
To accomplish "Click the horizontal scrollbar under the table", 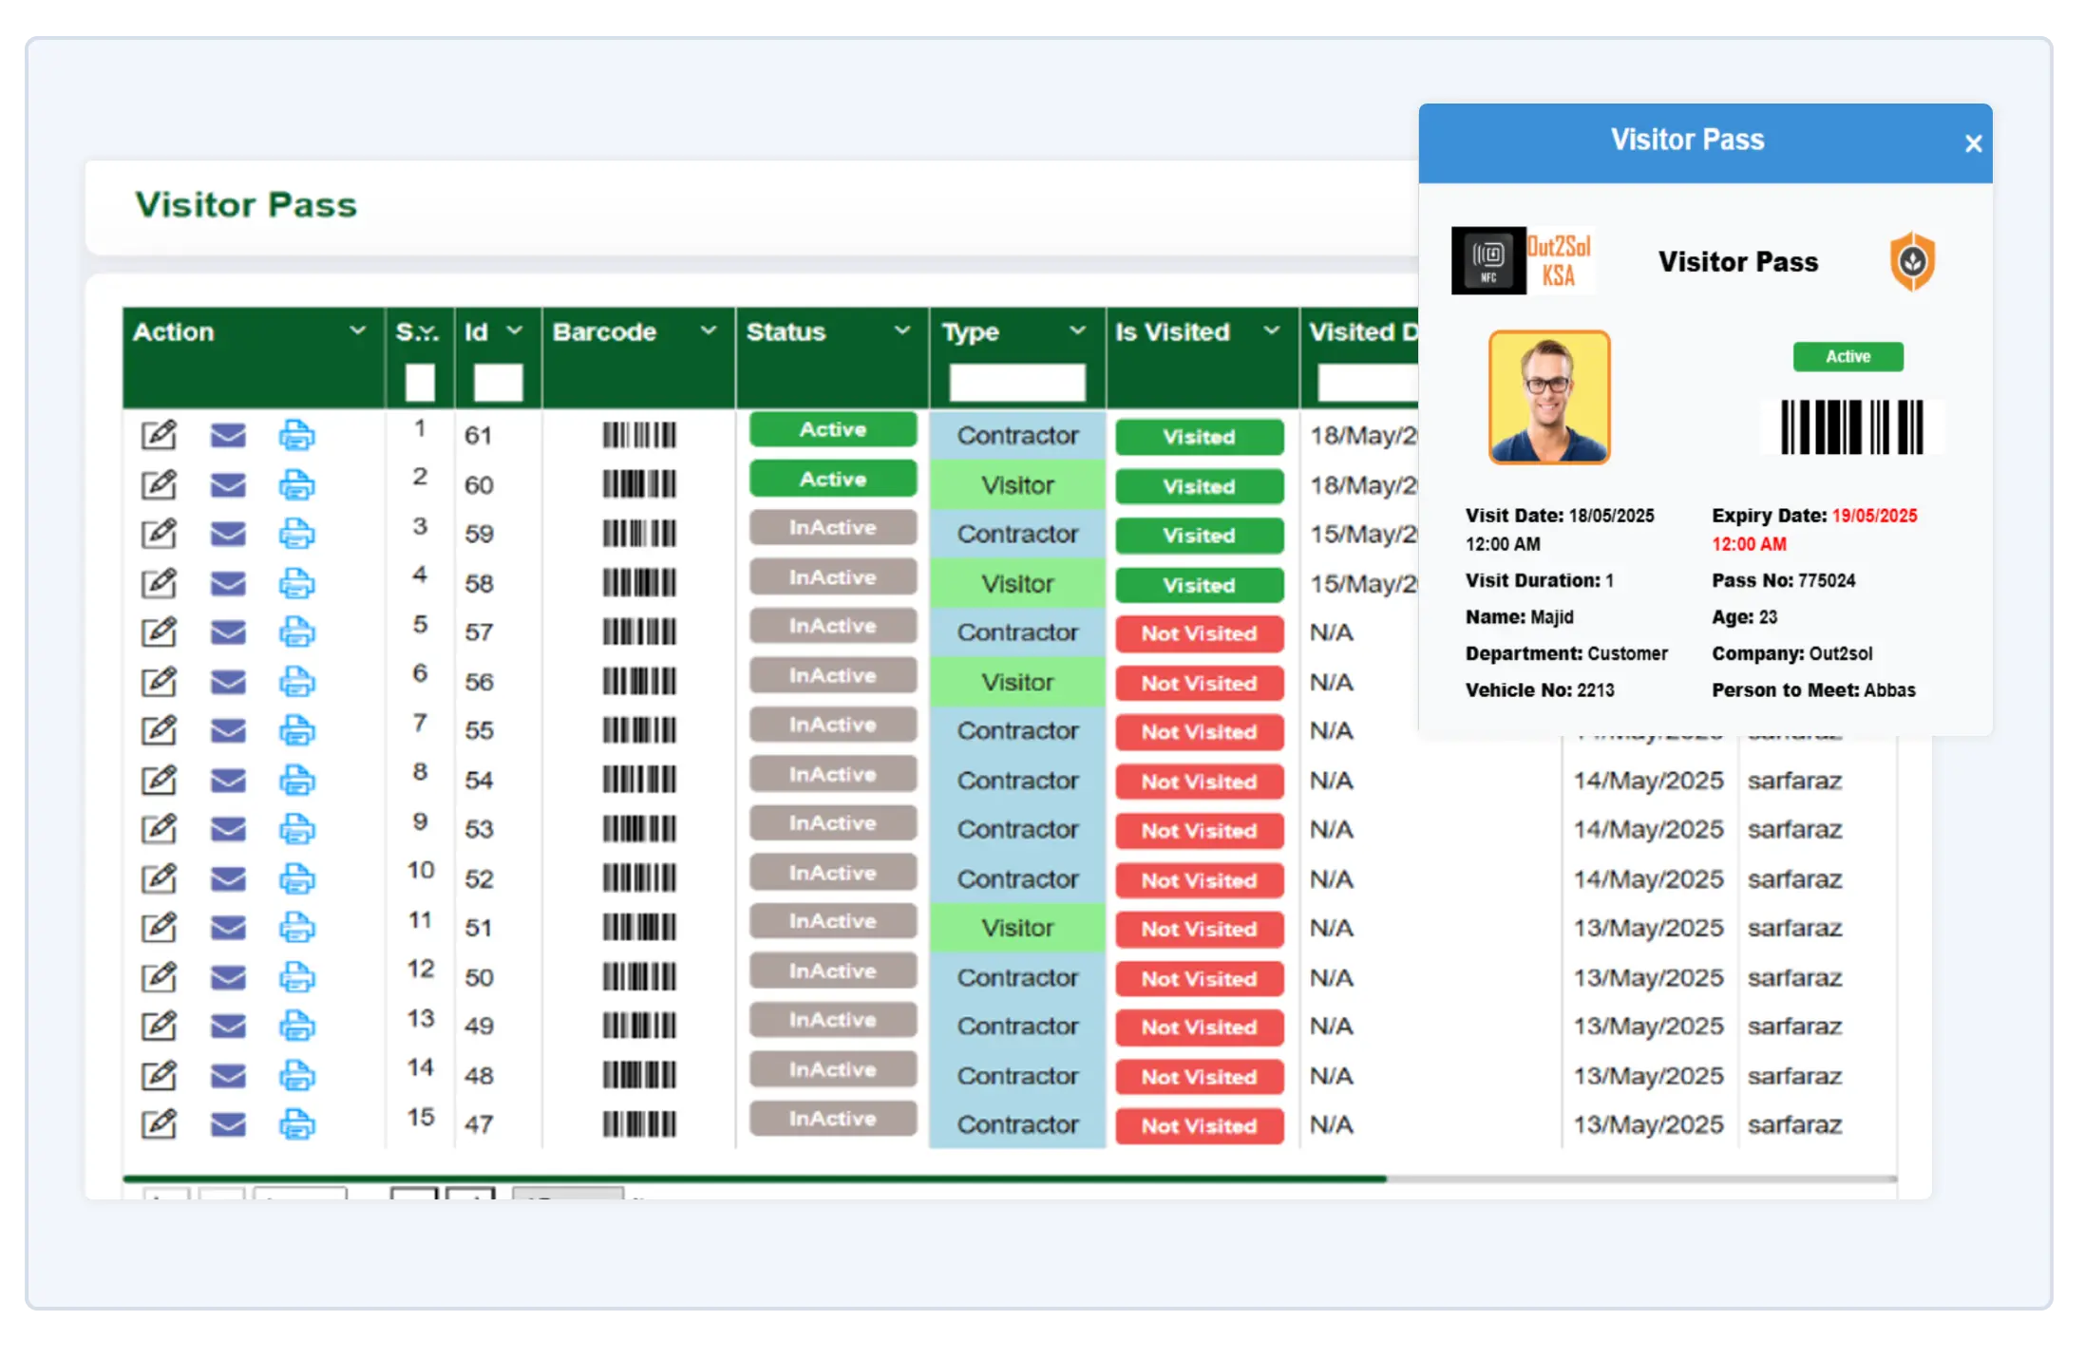I will coord(754,1179).
